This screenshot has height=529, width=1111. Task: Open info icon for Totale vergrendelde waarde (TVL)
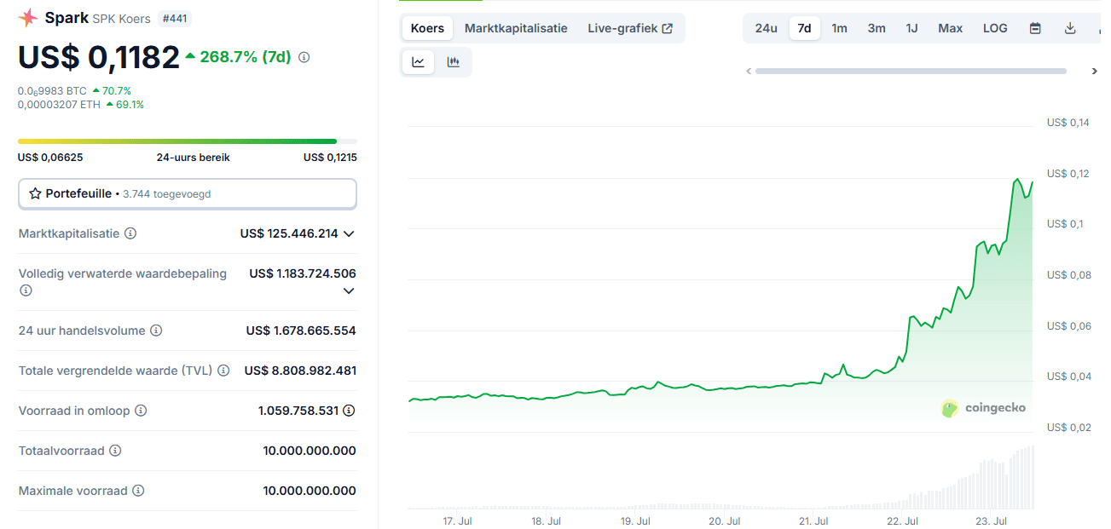(223, 371)
